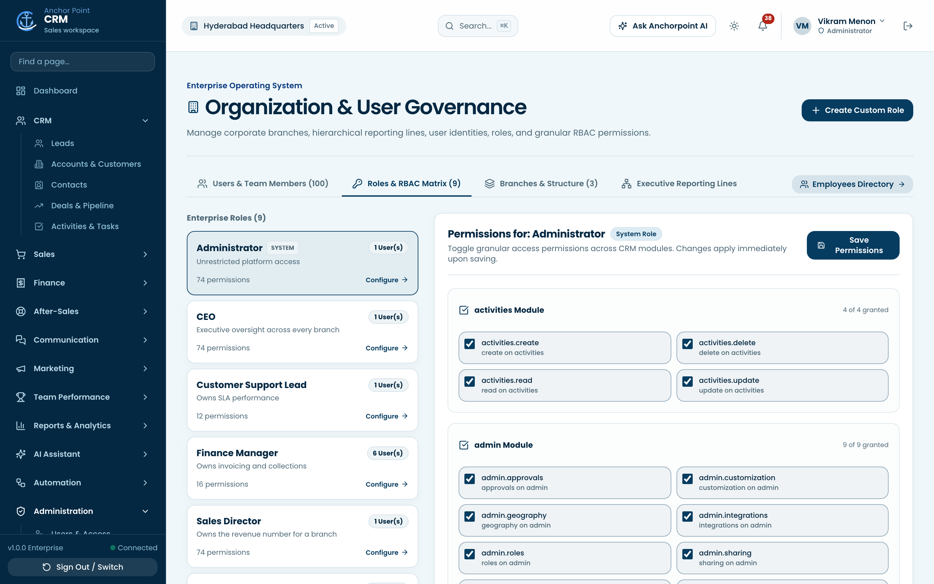Open the Employees Directory link
This screenshot has height=584, width=934.
pos(852,184)
